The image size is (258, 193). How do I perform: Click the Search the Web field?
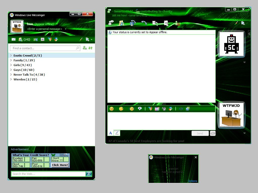48,174
